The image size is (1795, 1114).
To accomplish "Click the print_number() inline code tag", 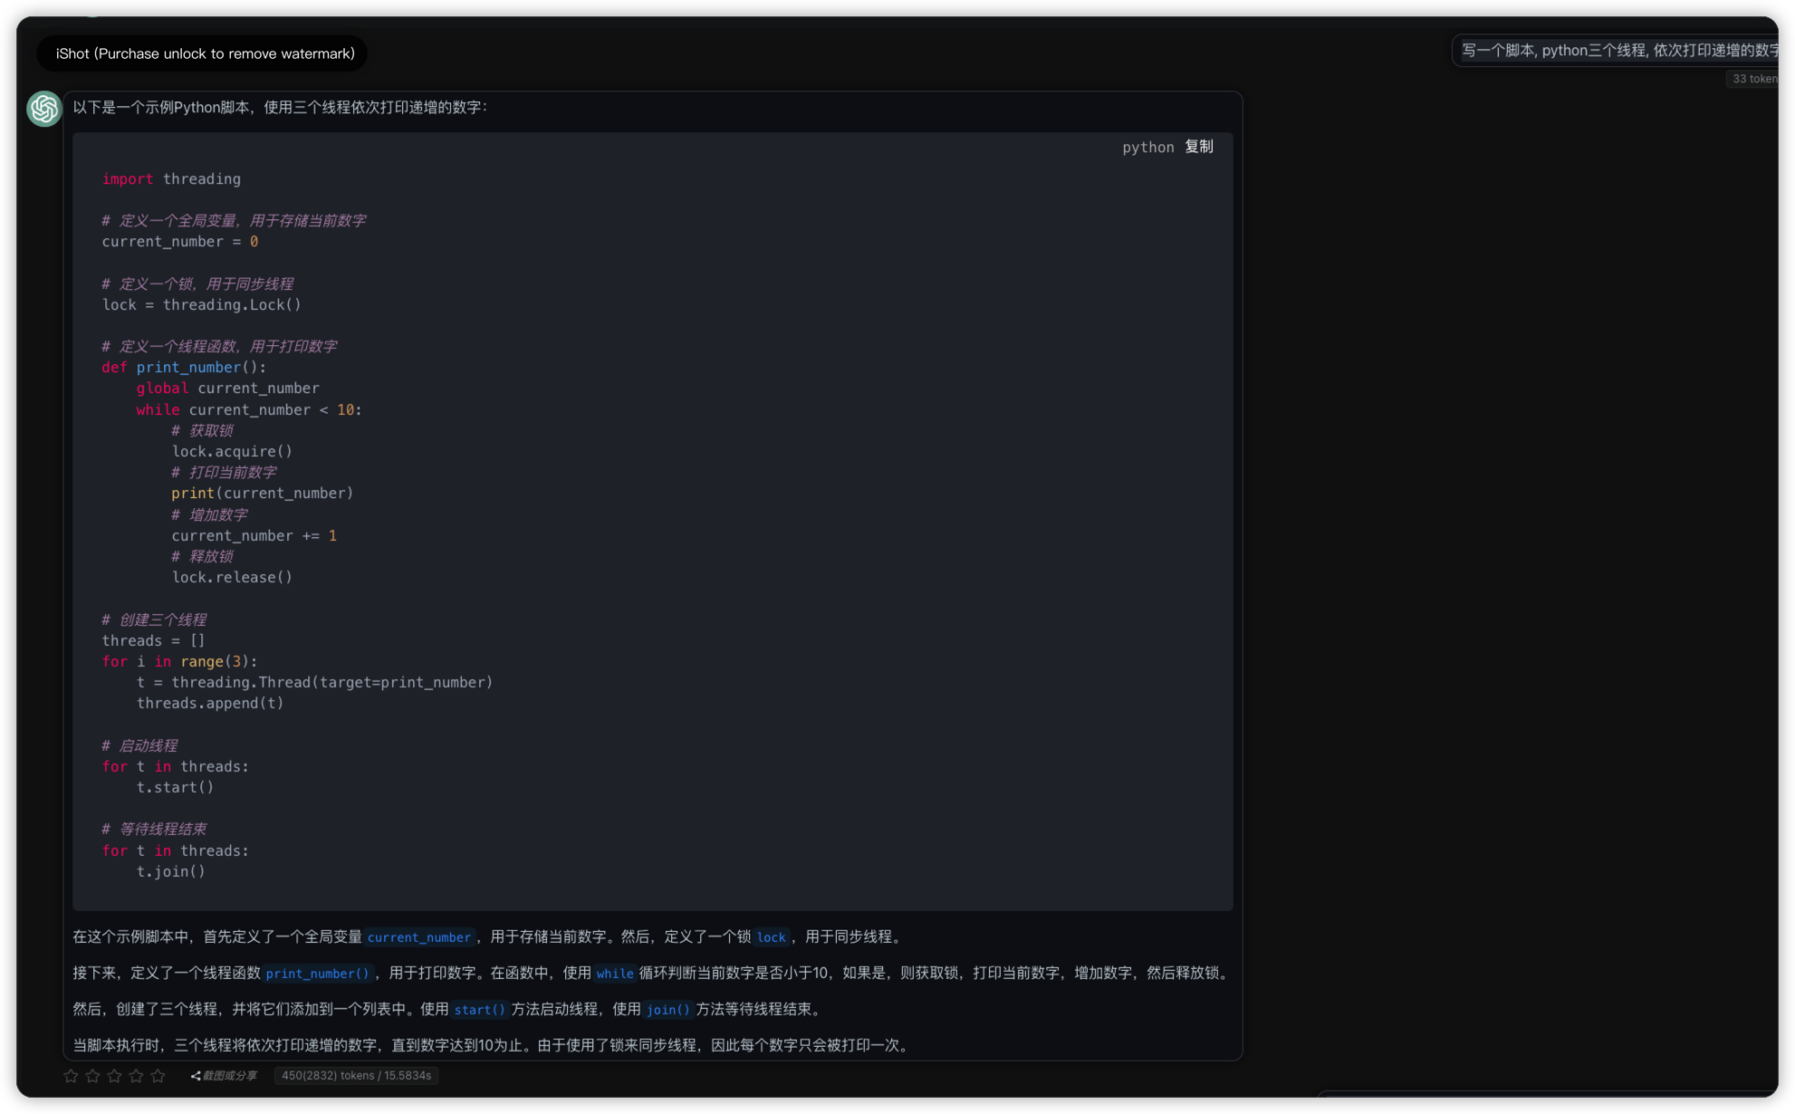I will pos(317,974).
